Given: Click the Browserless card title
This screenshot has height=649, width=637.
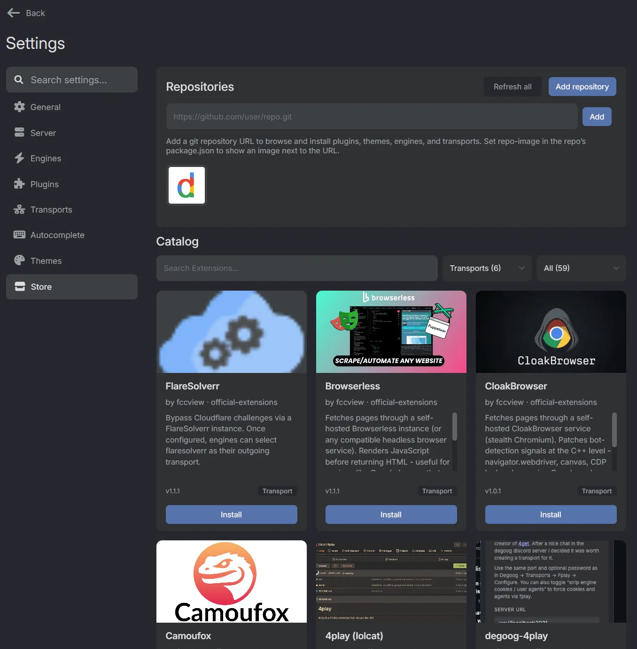Looking at the screenshot, I should (x=352, y=386).
